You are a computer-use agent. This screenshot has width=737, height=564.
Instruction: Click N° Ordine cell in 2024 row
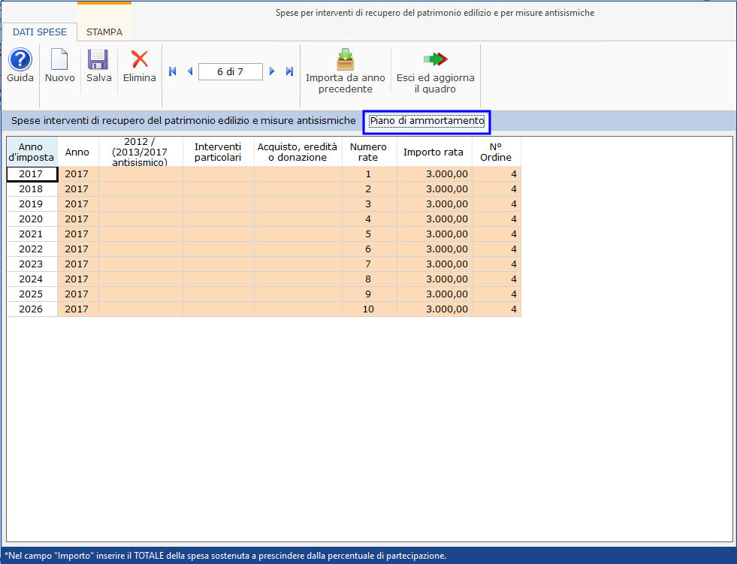pyautogui.click(x=497, y=279)
